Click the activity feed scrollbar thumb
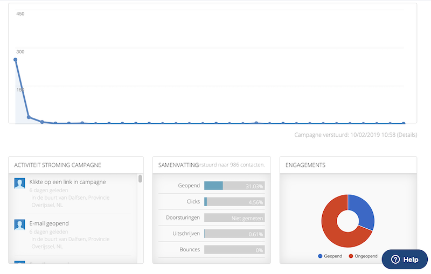431x274 pixels. 140,179
